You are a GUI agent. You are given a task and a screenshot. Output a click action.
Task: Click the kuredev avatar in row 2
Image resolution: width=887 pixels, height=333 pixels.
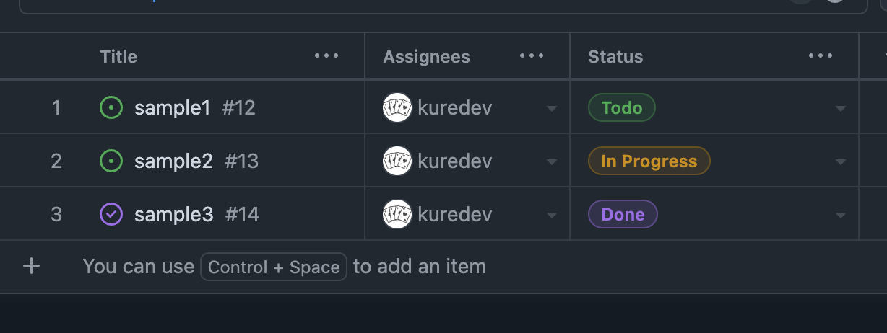(397, 161)
